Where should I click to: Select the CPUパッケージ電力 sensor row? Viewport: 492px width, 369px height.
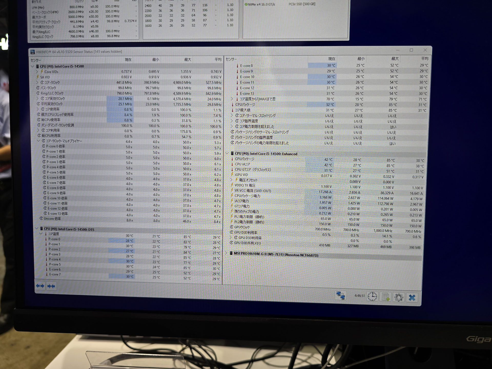click(248, 196)
